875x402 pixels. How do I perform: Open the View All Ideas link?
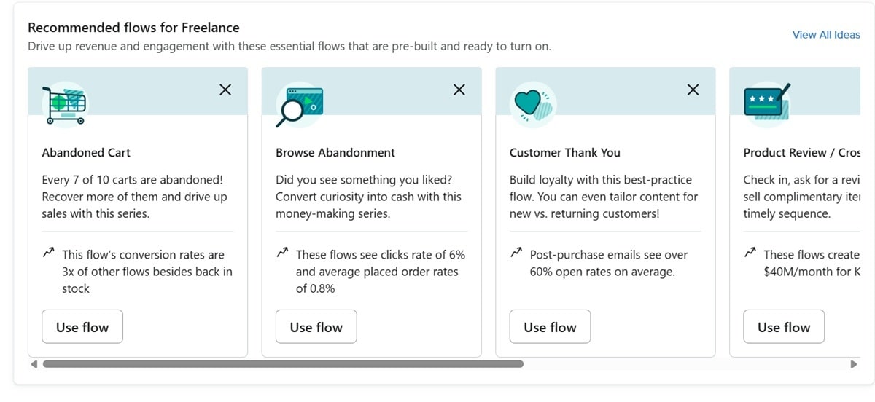826,34
